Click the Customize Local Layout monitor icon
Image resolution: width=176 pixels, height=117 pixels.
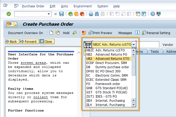pyautogui.click(x=159, y=14)
